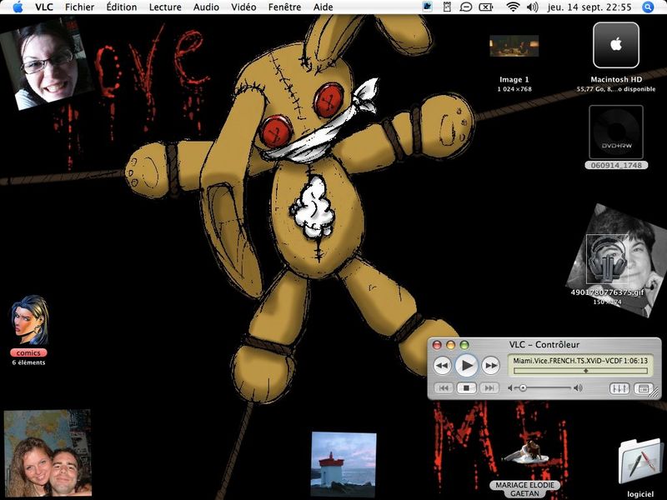The height and width of the screenshot is (500, 667).
Task: Select the Image 1 file thumbnail
Action: [514, 46]
